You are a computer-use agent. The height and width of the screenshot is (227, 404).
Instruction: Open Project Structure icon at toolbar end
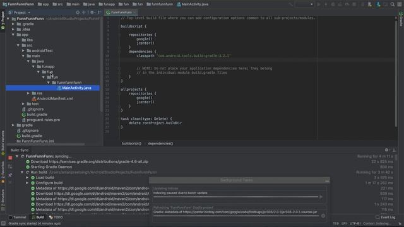(x=400, y=4)
